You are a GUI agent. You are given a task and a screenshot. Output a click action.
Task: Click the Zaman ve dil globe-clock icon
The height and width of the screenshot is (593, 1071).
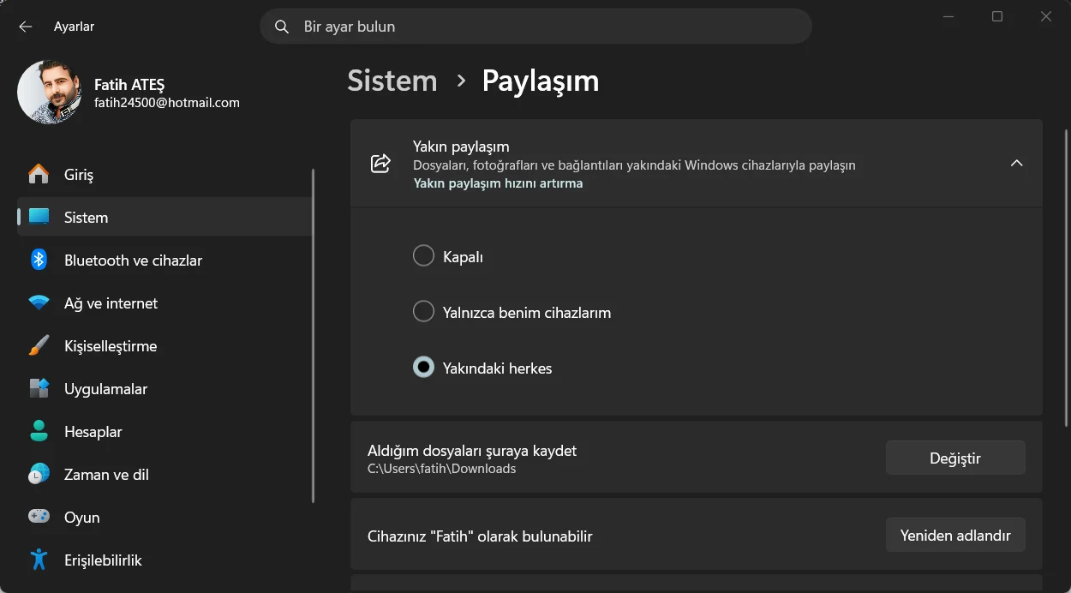39,474
